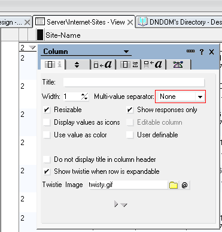Enable the User definable checkbox
This screenshot has height=232, width=222.
(x=130, y=135)
